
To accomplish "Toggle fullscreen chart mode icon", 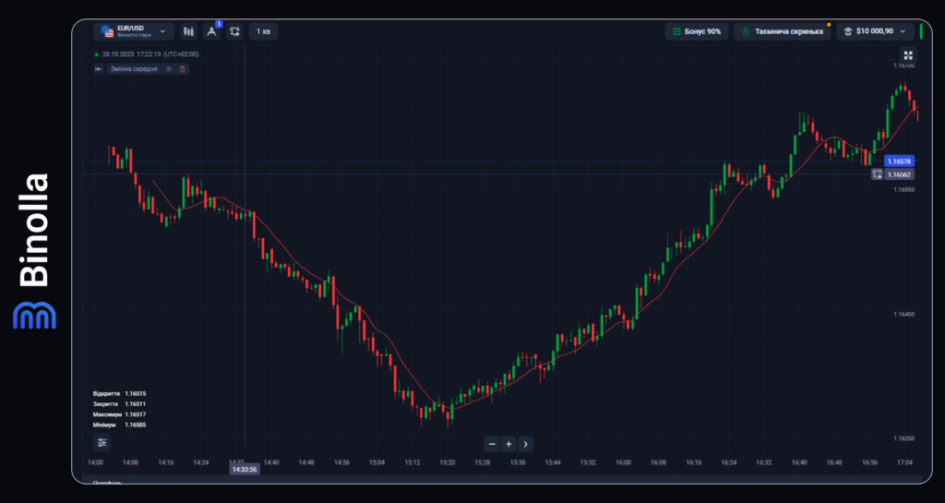I will pos(908,54).
